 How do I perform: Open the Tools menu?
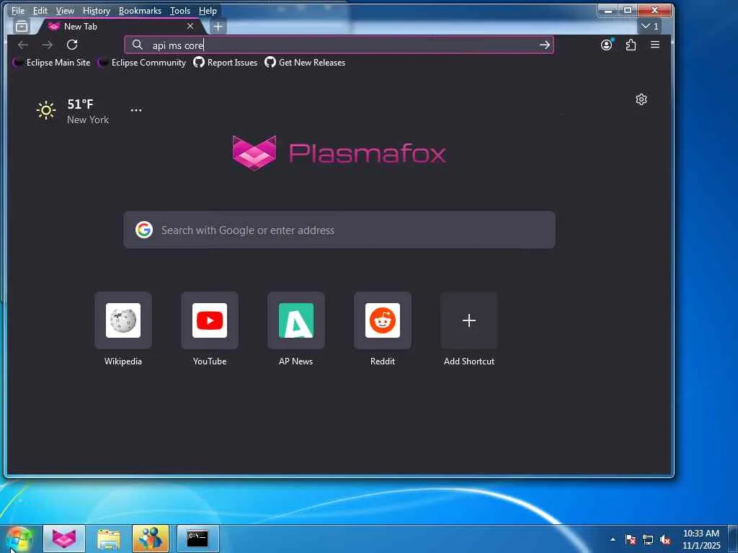[179, 10]
